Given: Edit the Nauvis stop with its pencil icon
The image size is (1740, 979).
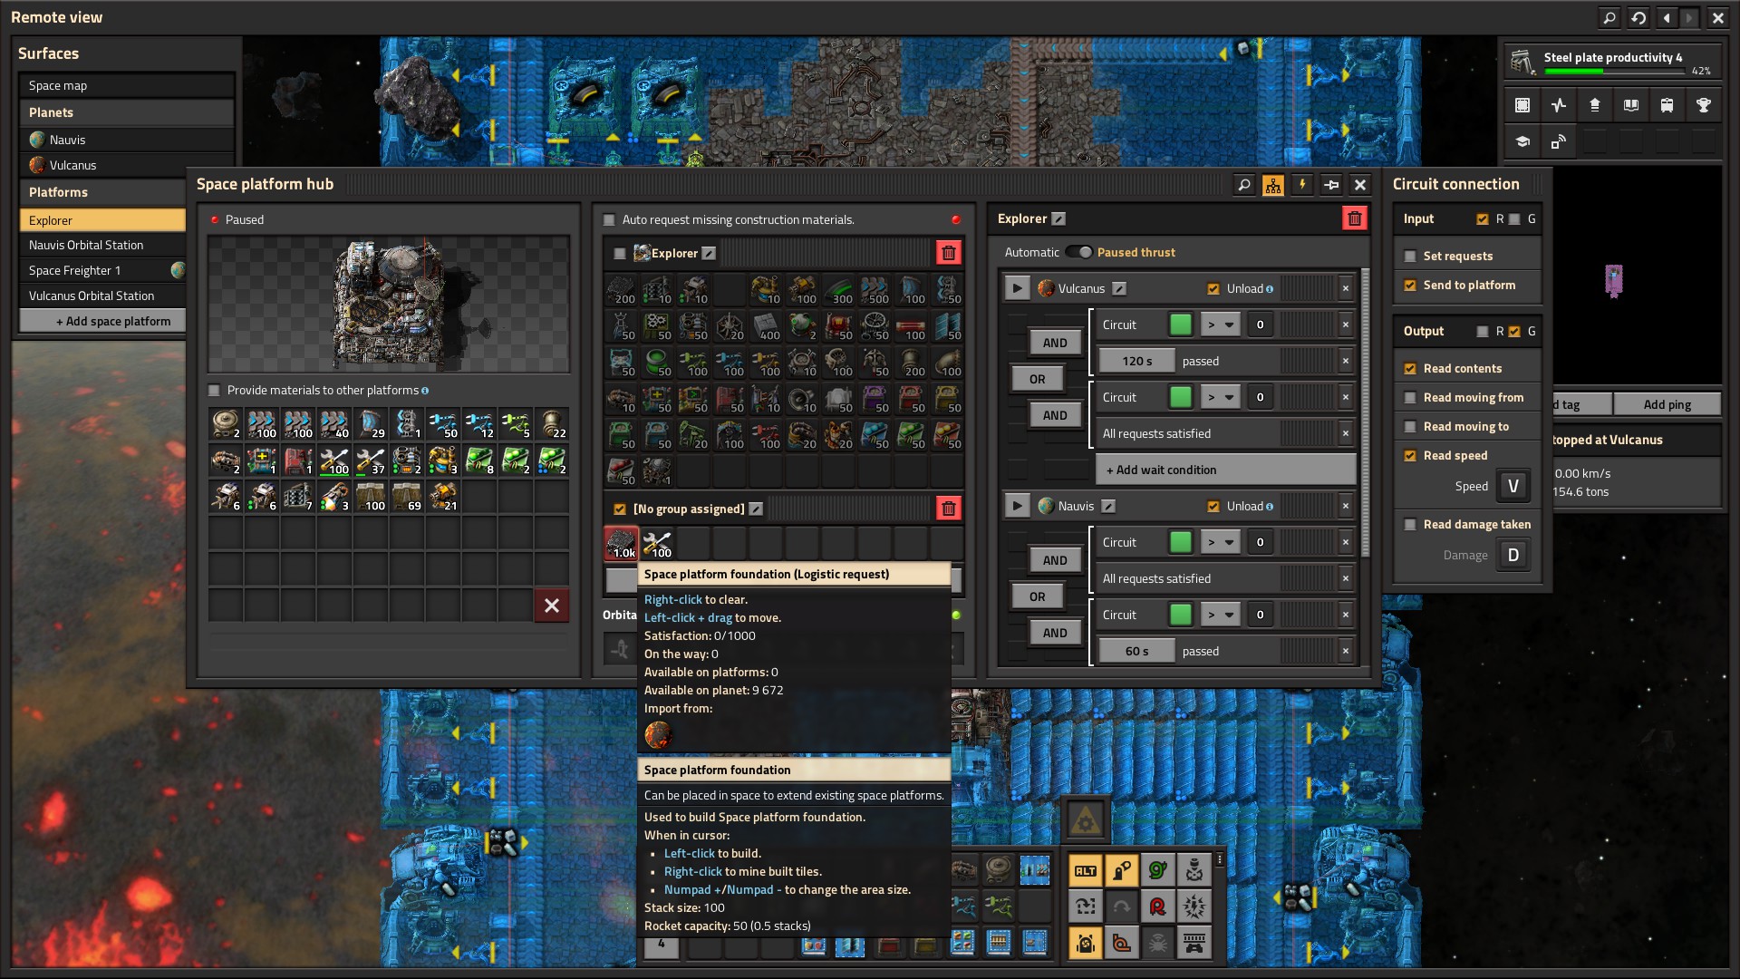Looking at the screenshot, I should tap(1107, 506).
